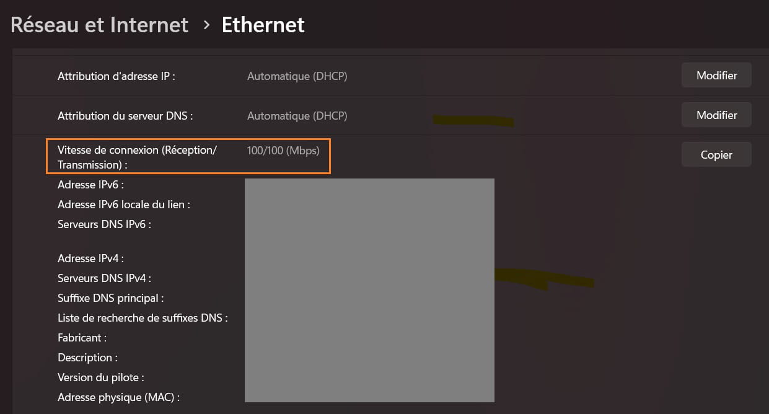Screen dimensions: 769x414
Task: Click the Vitesse de connexion label
Action: 138,157
